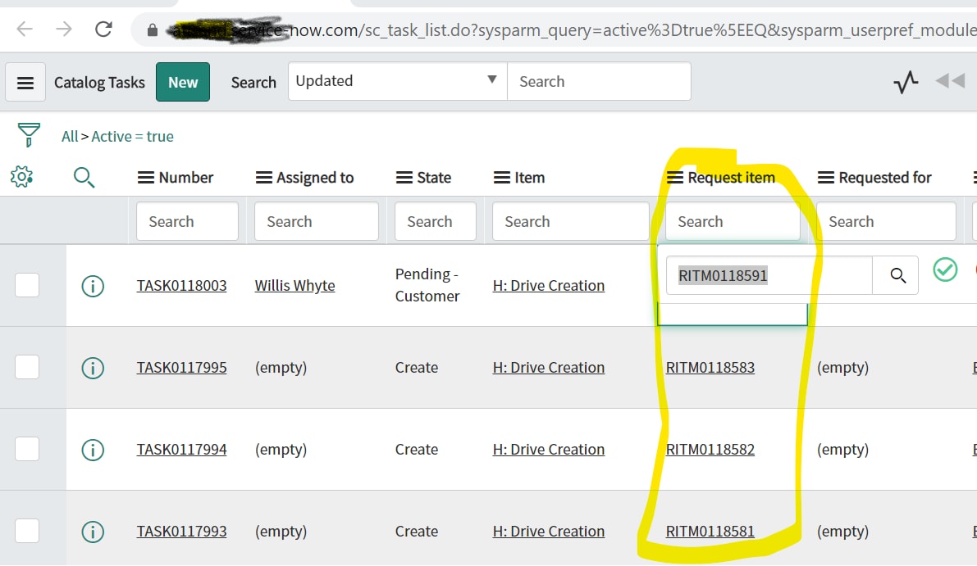
Task: Click the activity stream pulse icon
Action: 905,81
